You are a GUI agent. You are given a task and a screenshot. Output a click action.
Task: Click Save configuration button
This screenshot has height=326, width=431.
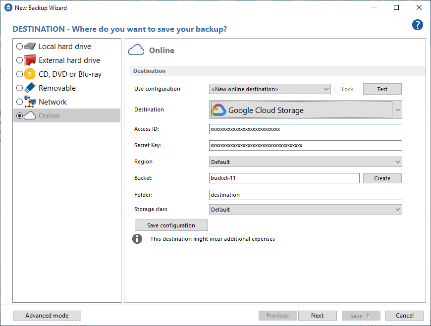click(171, 225)
